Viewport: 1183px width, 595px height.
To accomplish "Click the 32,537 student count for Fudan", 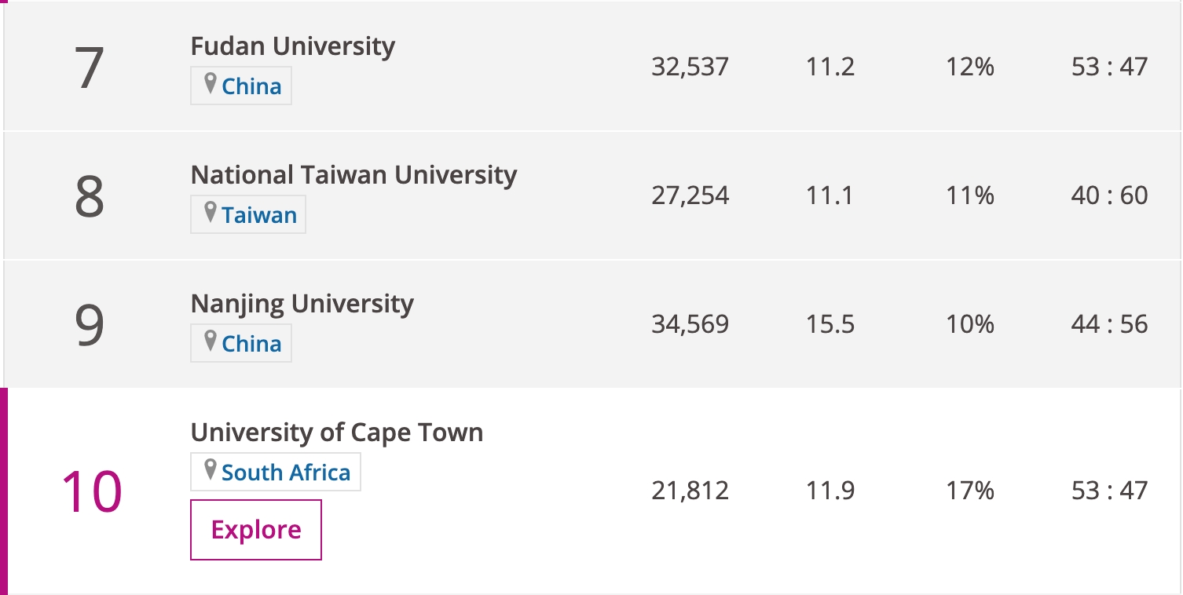I will click(x=690, y=67).
